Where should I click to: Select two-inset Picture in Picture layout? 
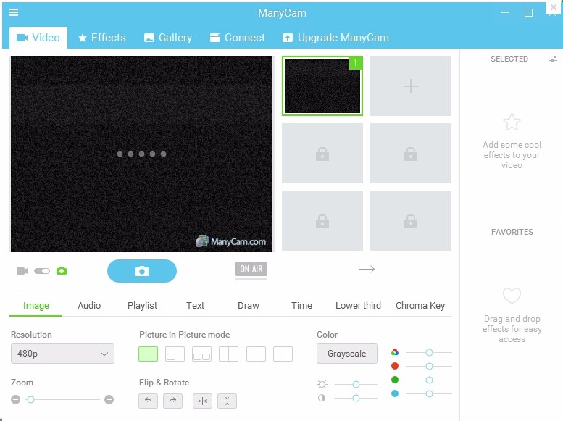(x=201, y=354)
